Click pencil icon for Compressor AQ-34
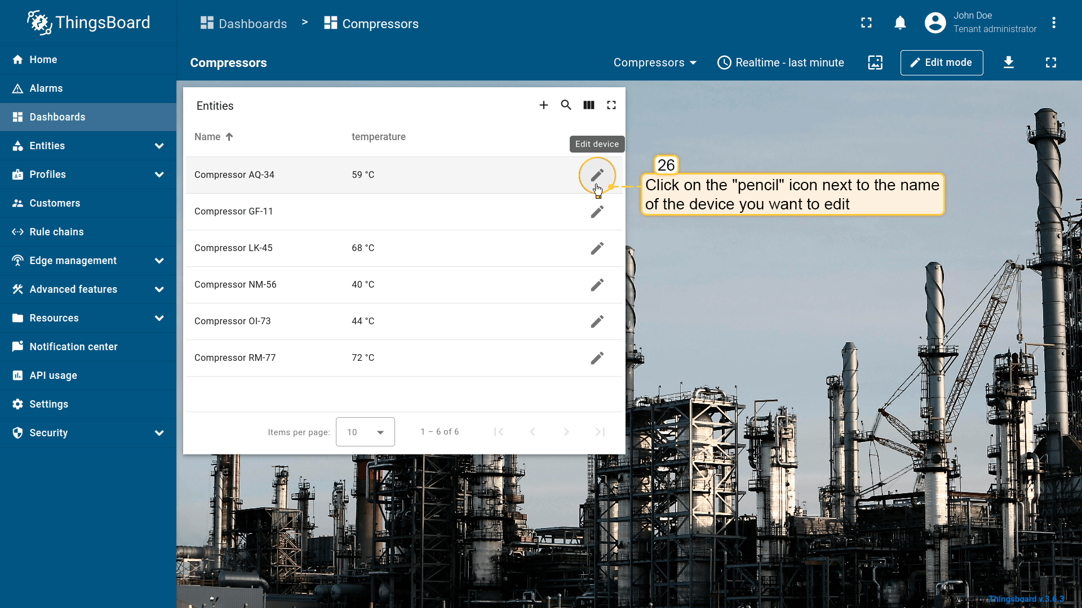 597,175
